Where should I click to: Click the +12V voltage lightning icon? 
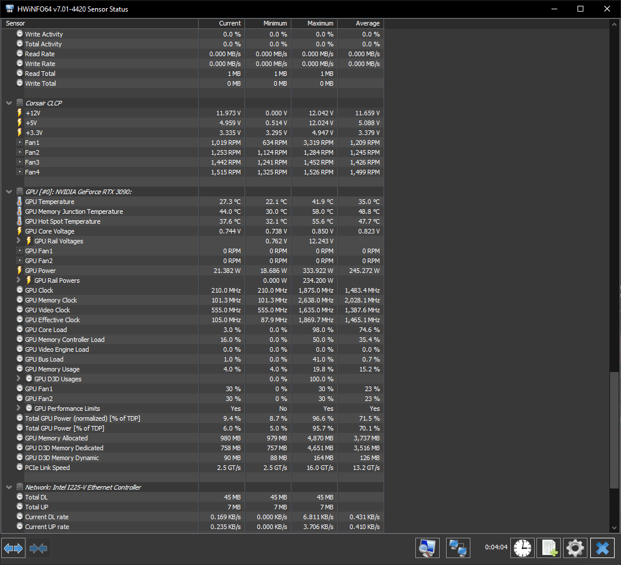click(x=20, y=113)
